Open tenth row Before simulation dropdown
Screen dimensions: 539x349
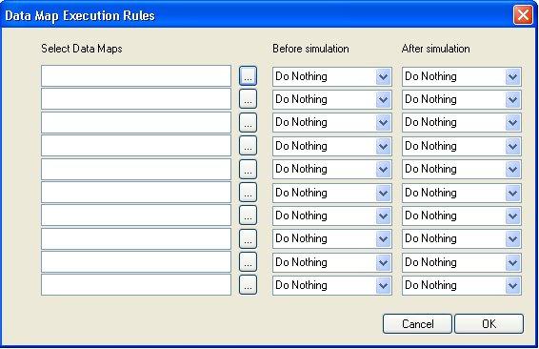(383, 285)
